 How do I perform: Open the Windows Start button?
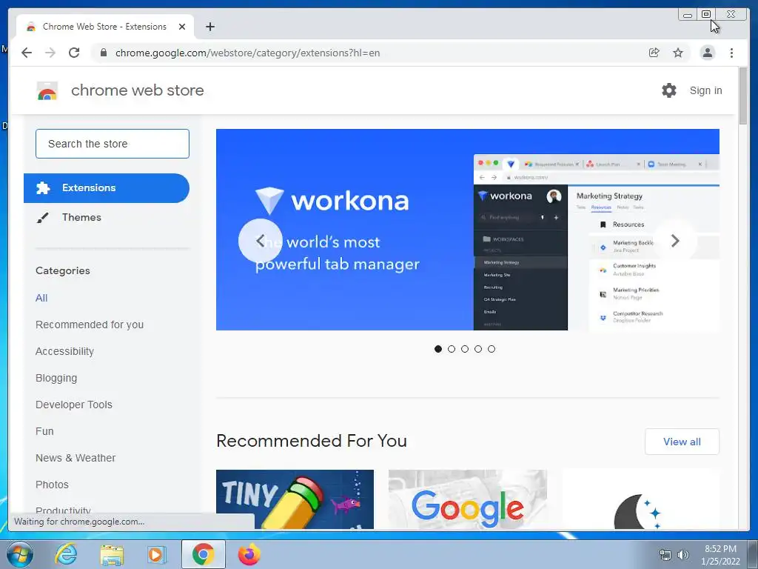(20, 554)
